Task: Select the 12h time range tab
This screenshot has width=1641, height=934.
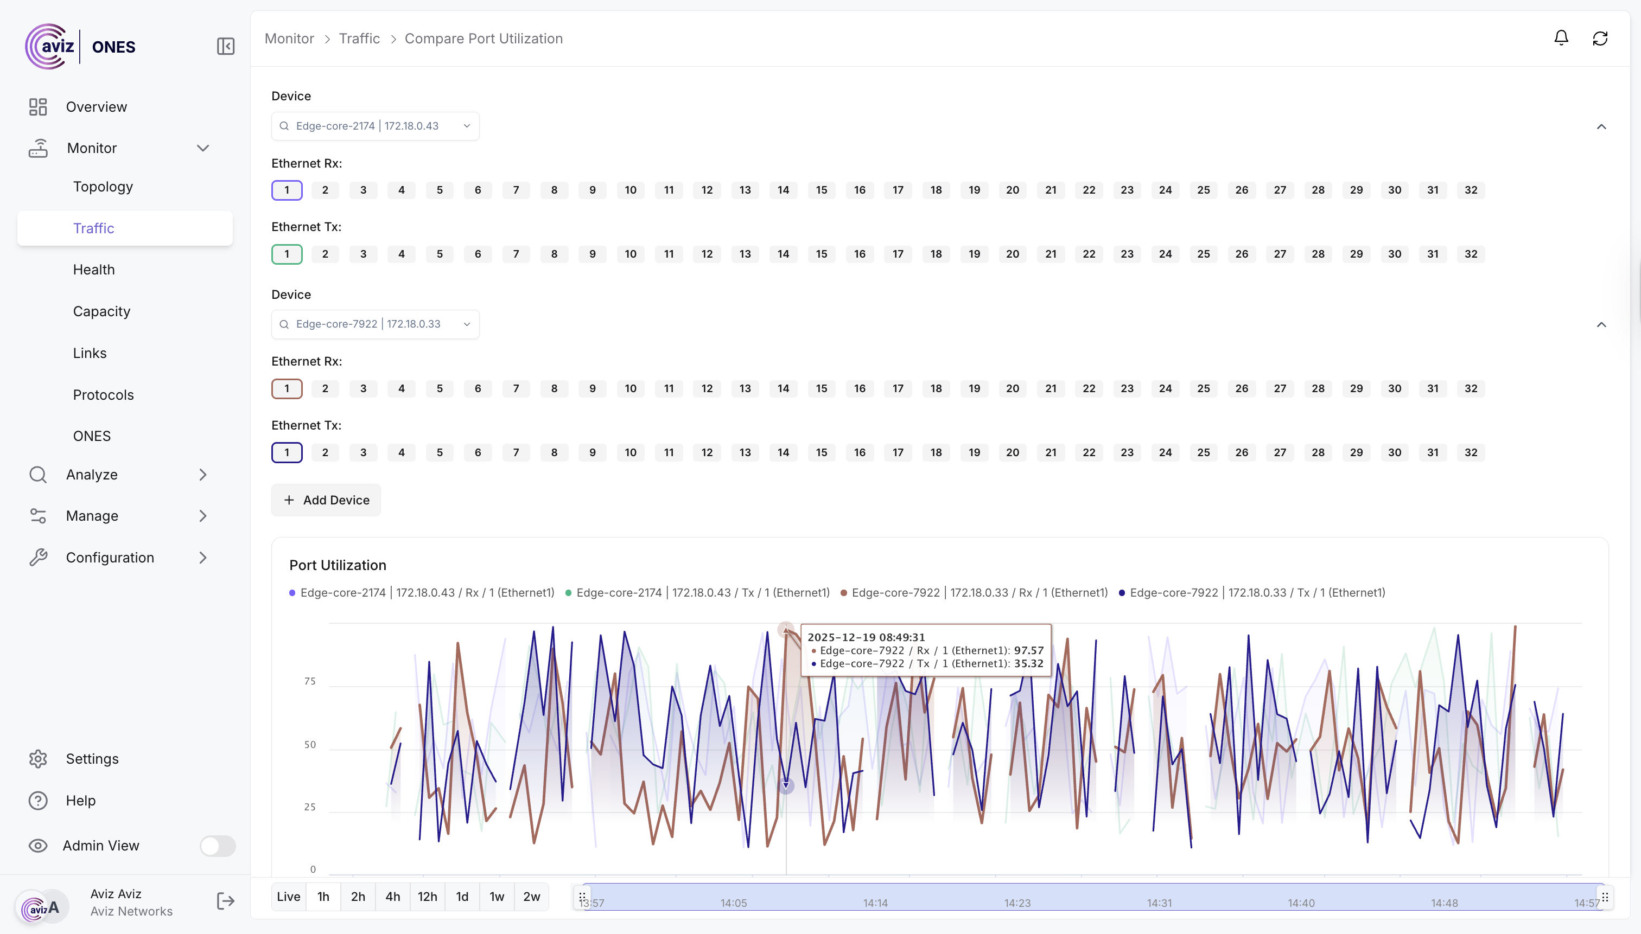Action: (428, 897)
